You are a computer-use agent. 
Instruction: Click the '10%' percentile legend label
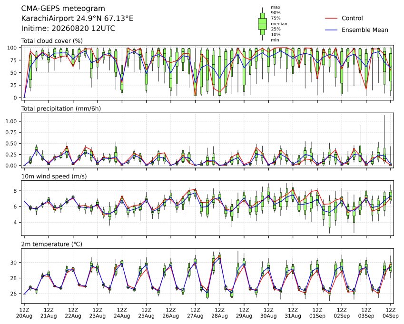point(276,35)
